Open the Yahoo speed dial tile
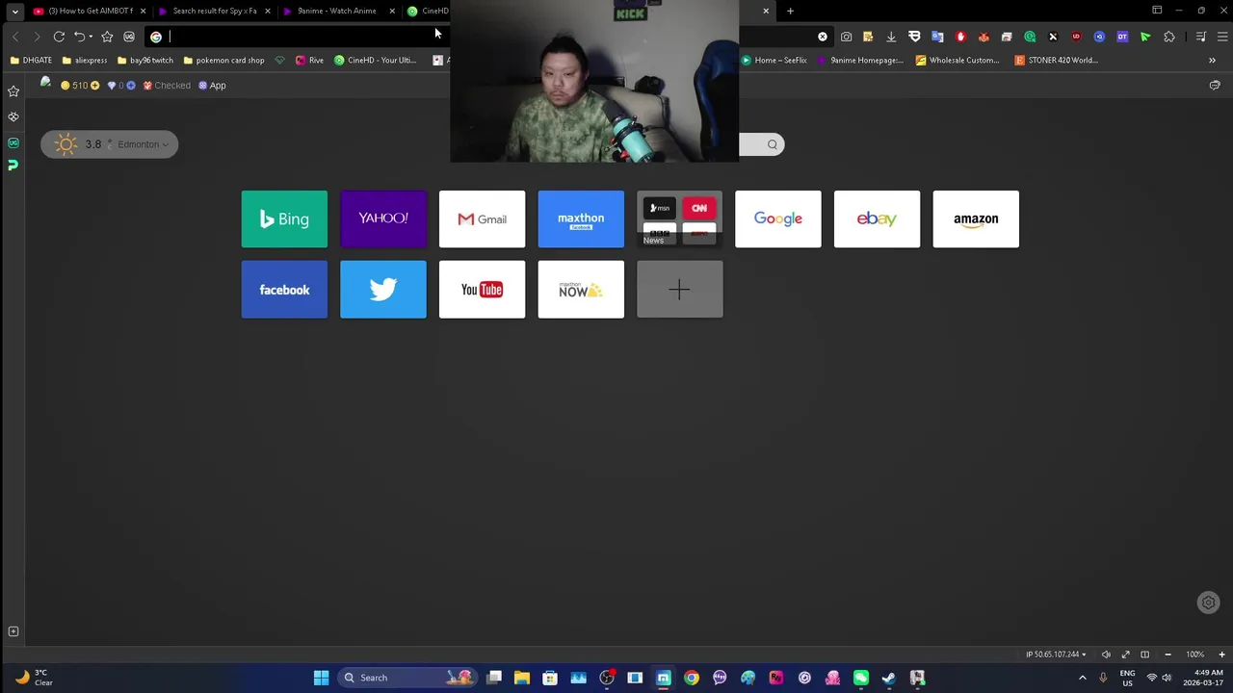Image resolution: width=1233 pixels, height=693 pixels. point(383,219)
